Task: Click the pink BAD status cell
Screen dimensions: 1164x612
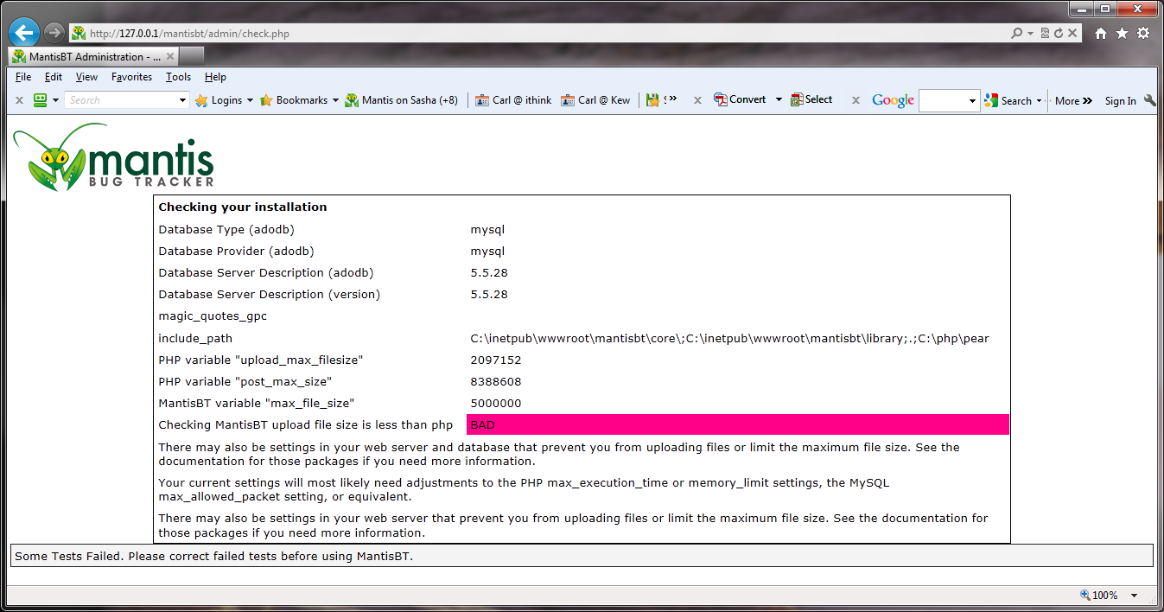Action: (737, 425)
